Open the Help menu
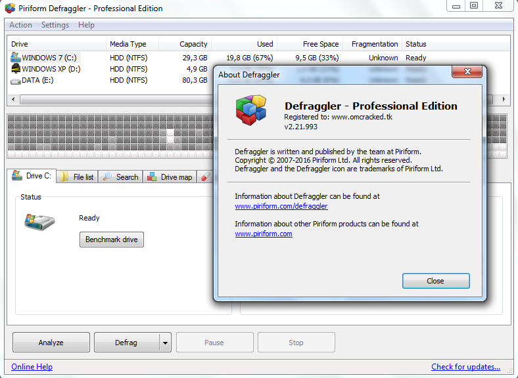 click(86, 25)
